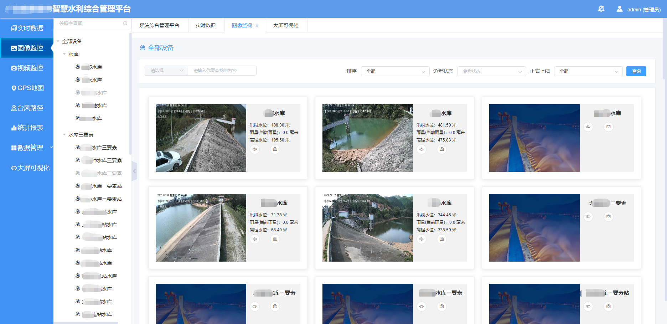Switch to the 实时数据 tab
667x324 pixels.
[206, 26]
